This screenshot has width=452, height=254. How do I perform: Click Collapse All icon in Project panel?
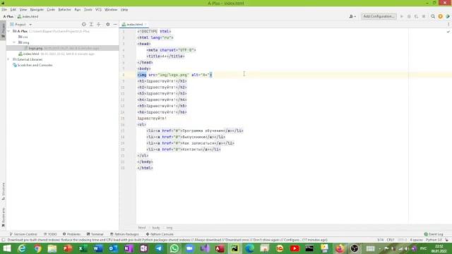(x=99, y=25)
